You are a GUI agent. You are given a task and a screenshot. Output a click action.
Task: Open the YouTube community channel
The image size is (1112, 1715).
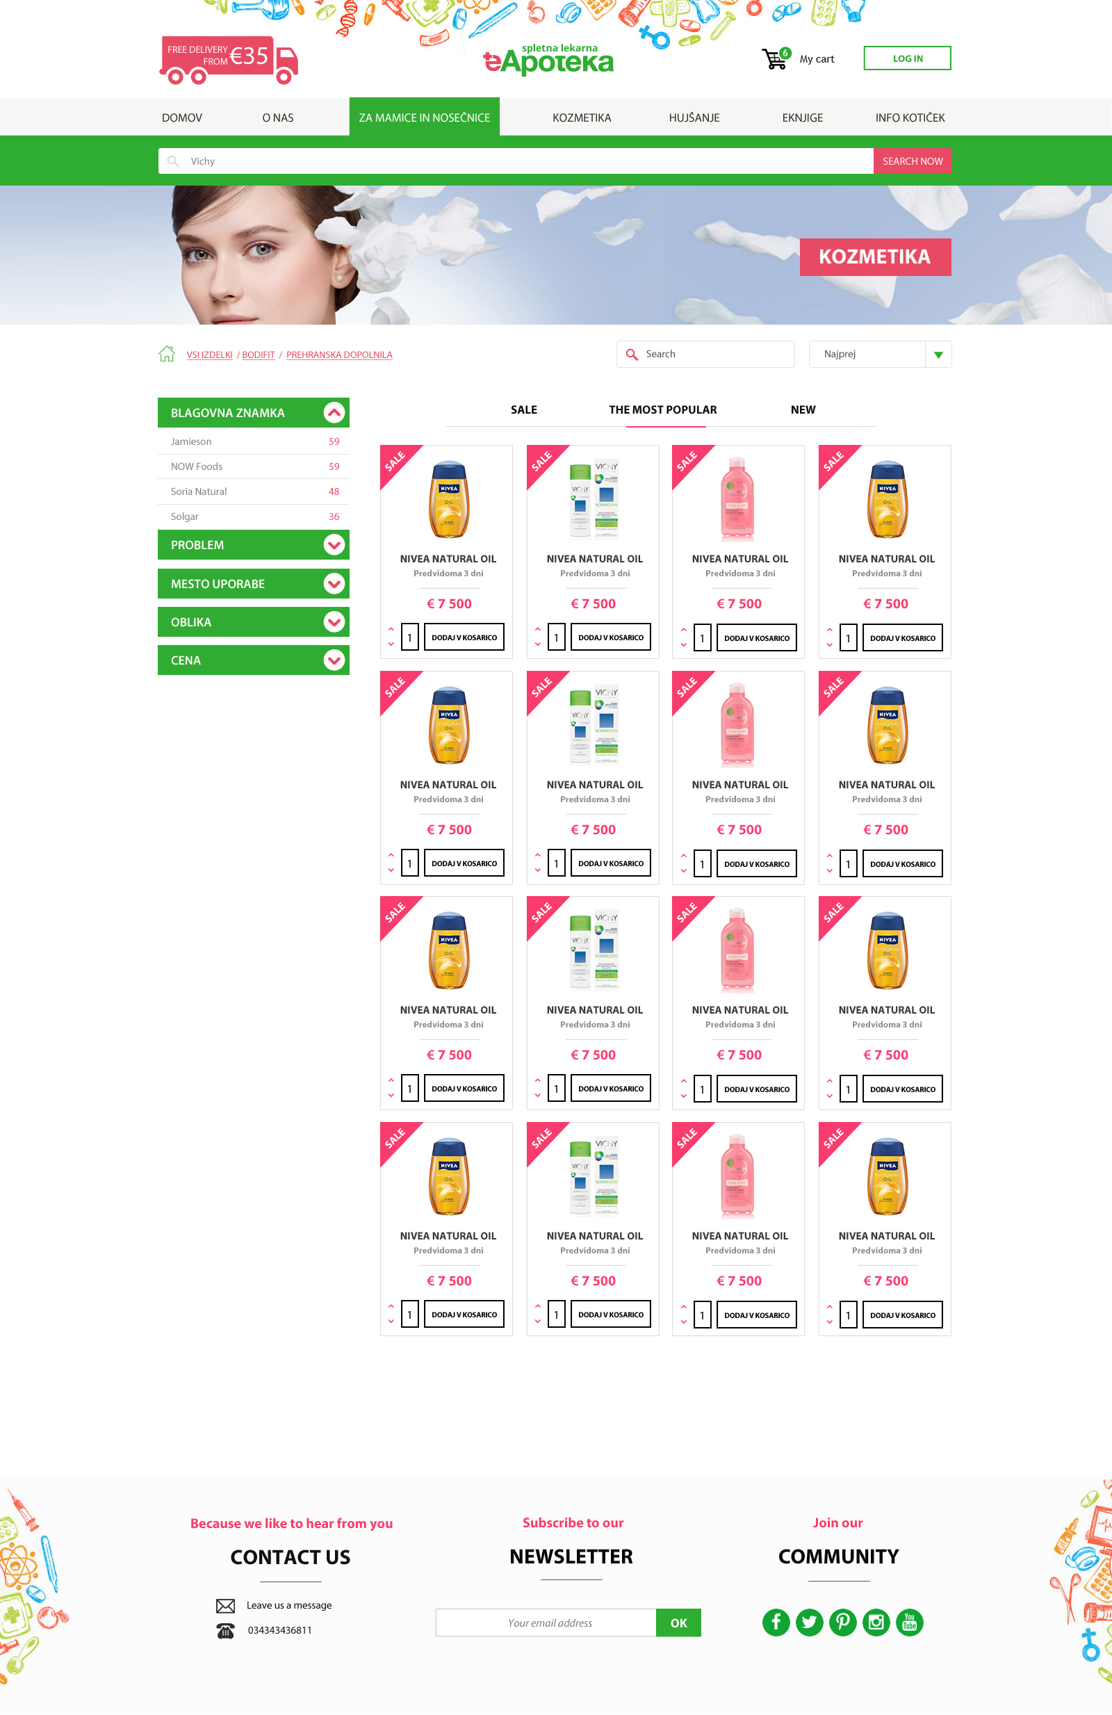click(x=909, y=1622)
